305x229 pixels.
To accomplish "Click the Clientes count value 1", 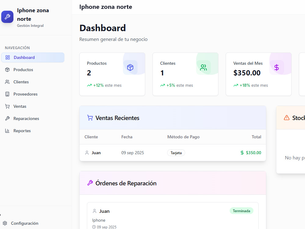I will [162, 73].
